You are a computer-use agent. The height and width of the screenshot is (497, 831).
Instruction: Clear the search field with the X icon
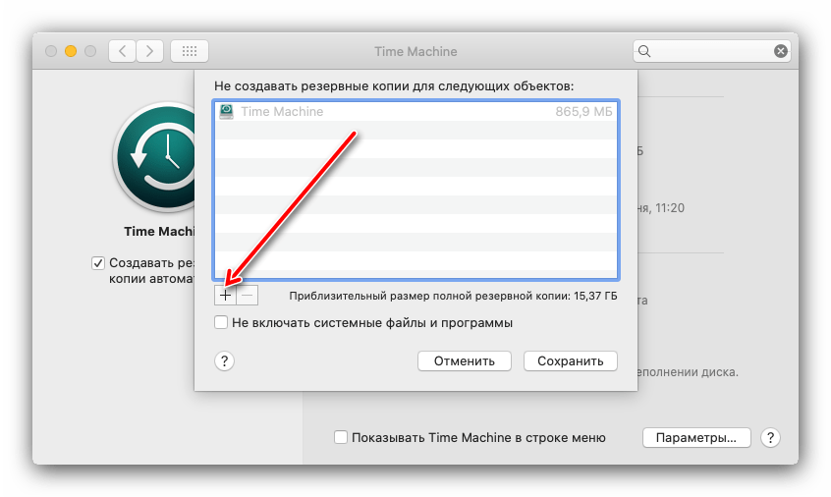pyautogui.click(x=780, y=51)
